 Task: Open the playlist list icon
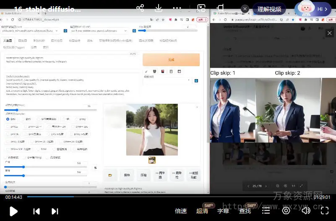coord(266,211)
